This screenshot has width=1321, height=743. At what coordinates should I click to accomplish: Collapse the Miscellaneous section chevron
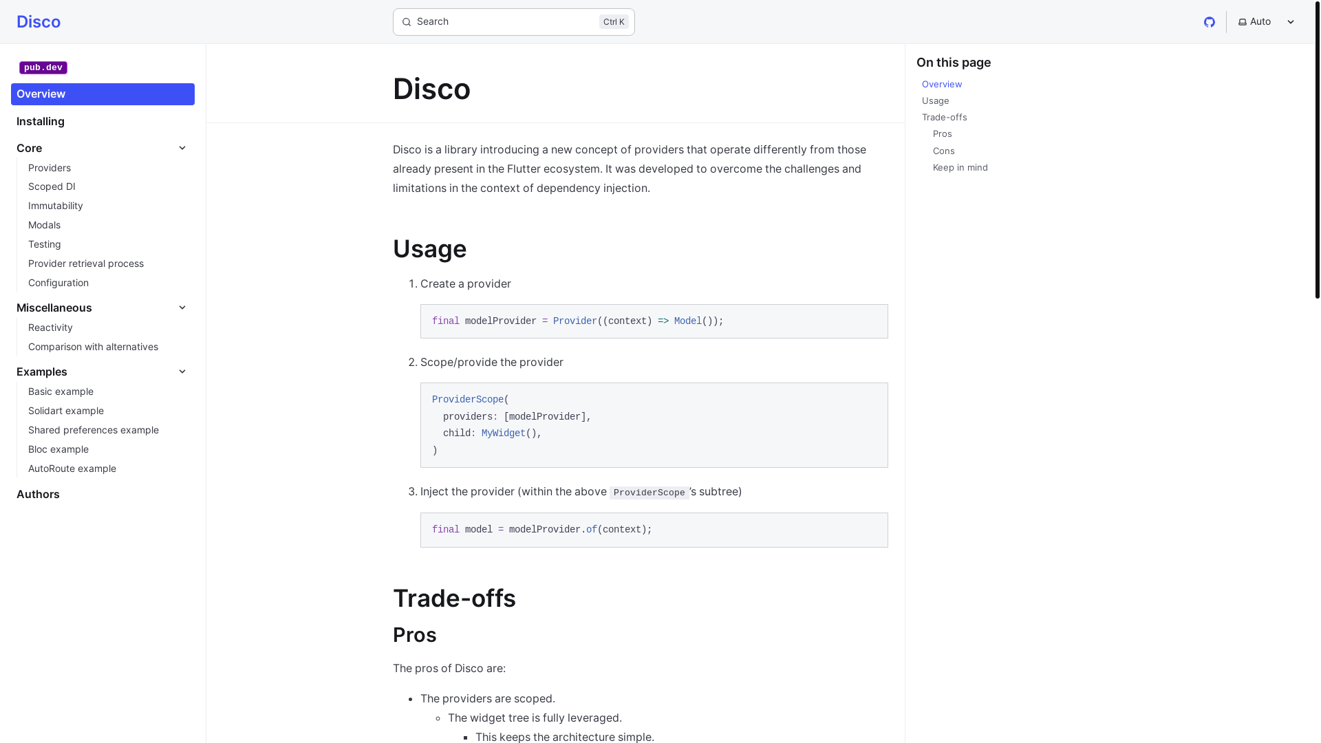click(182, 308)
